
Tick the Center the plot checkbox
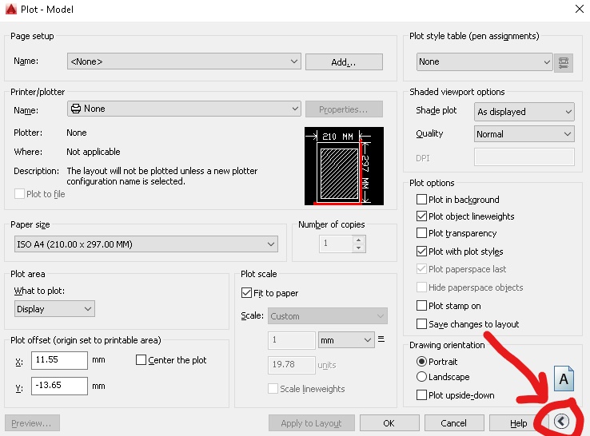(x=142, y=360)
